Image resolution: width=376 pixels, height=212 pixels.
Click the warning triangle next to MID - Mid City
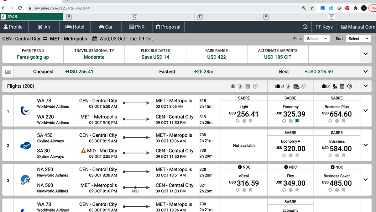83,151
